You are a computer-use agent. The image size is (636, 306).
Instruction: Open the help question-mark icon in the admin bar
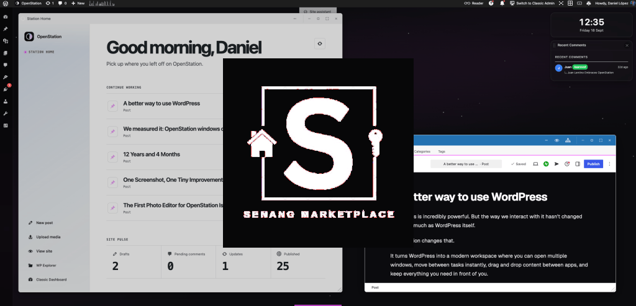pos(491,3)
